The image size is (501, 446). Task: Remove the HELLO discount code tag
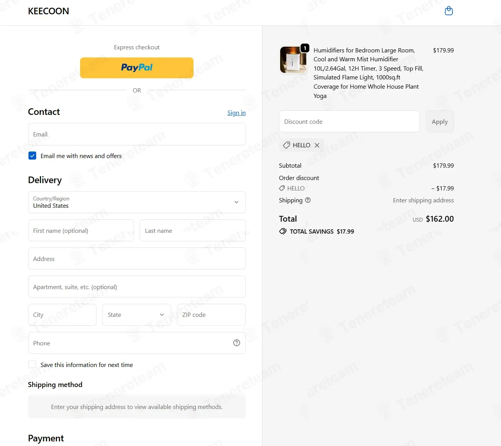[317, 145]
